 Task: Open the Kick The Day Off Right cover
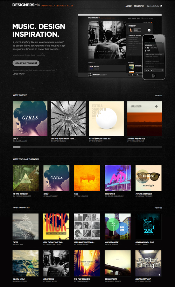click(56, 226)
